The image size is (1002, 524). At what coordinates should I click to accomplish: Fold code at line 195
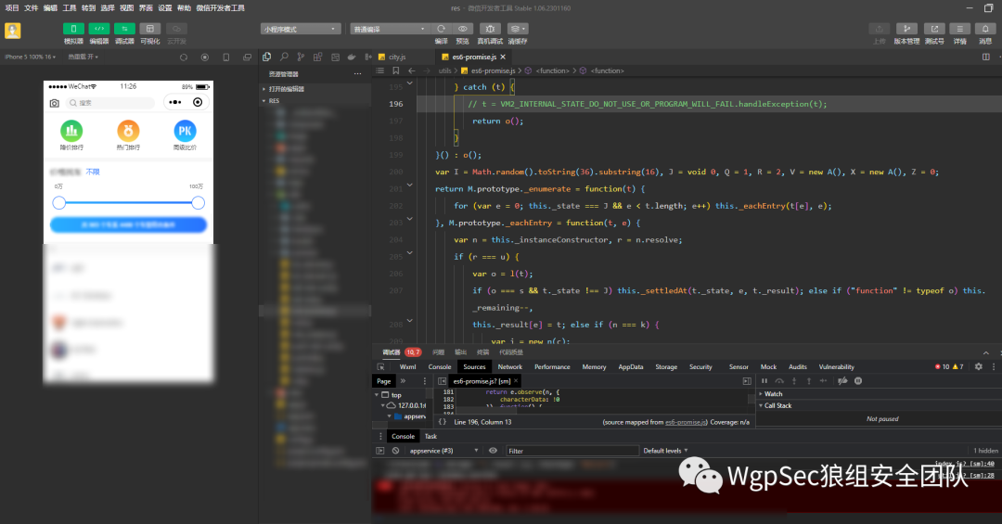[x=410, y=83]
